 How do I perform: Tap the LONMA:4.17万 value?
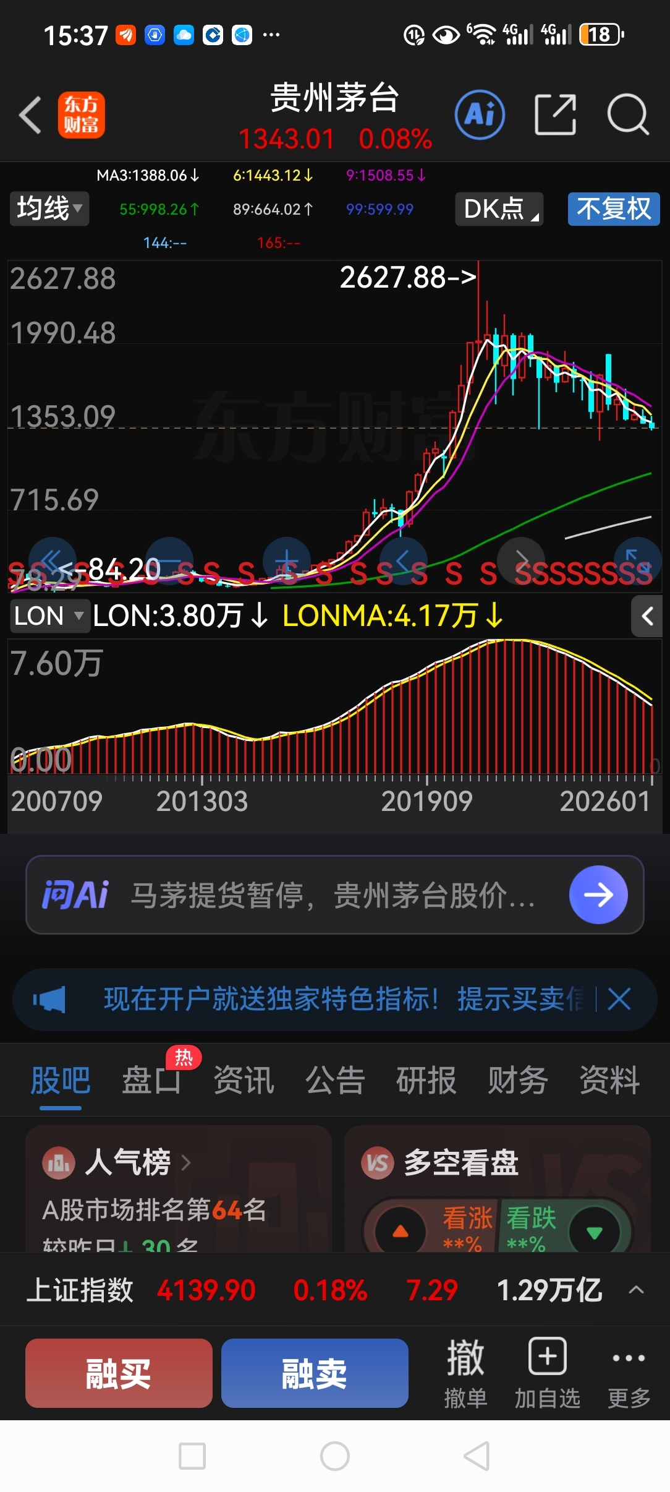393,616
